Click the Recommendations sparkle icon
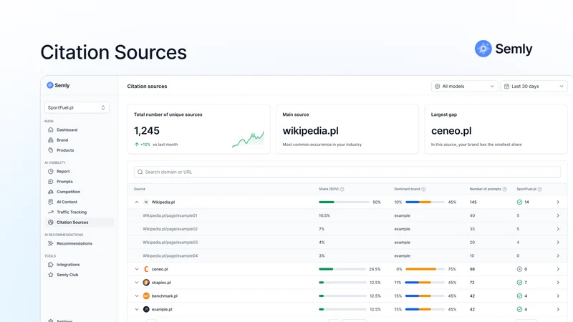 (50, 243)
